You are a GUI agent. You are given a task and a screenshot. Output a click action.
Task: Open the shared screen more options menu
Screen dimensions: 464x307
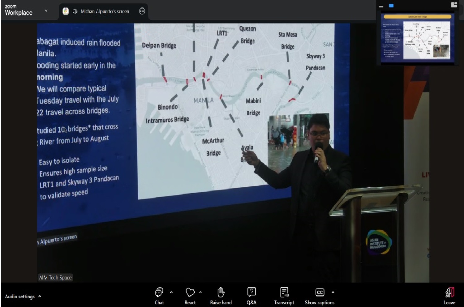(142, 11)
